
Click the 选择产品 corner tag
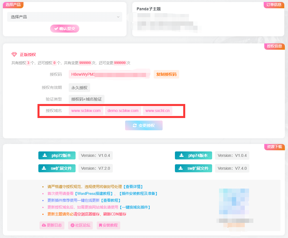pos(13,5)
